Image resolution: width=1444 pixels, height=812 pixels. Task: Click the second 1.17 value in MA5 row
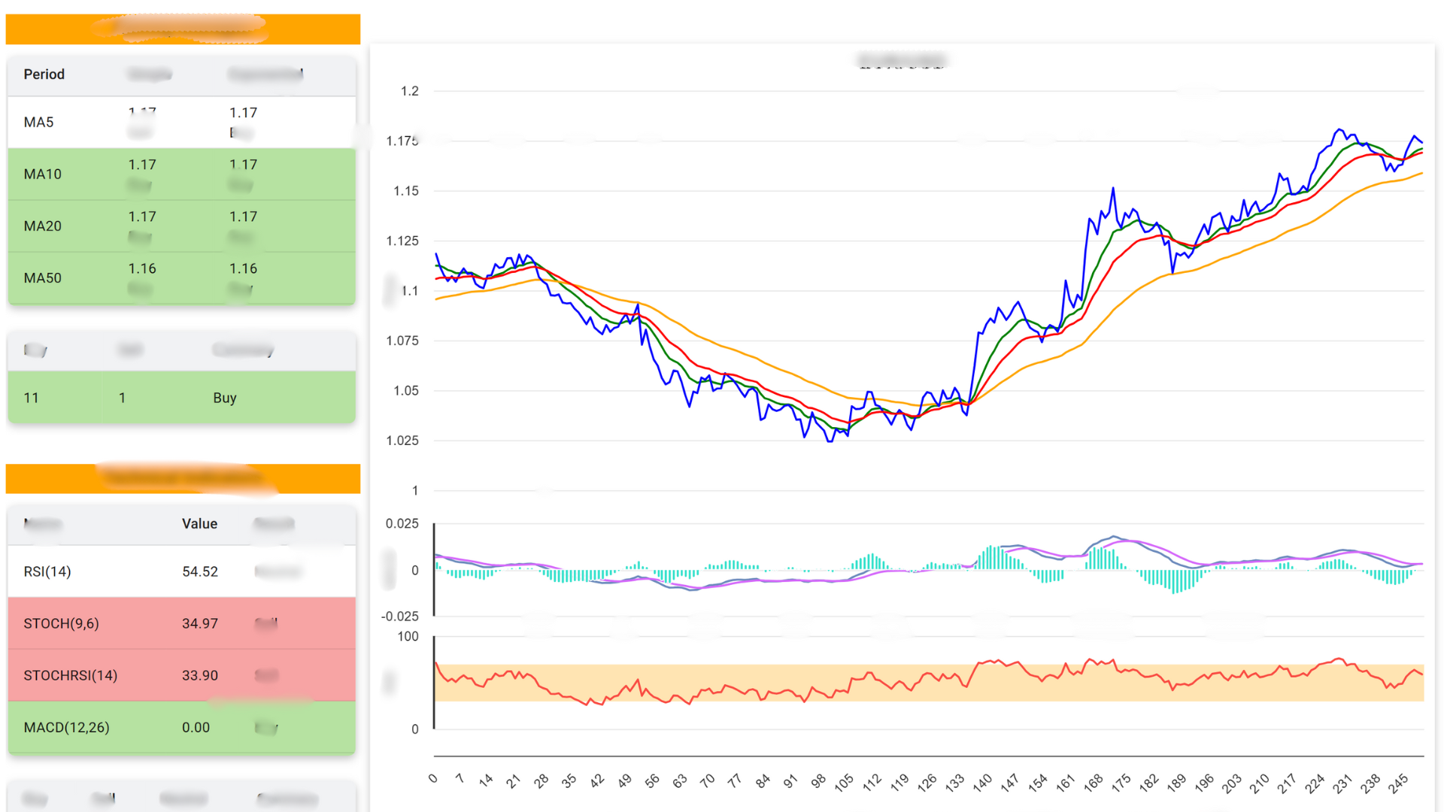pos(243,113)
